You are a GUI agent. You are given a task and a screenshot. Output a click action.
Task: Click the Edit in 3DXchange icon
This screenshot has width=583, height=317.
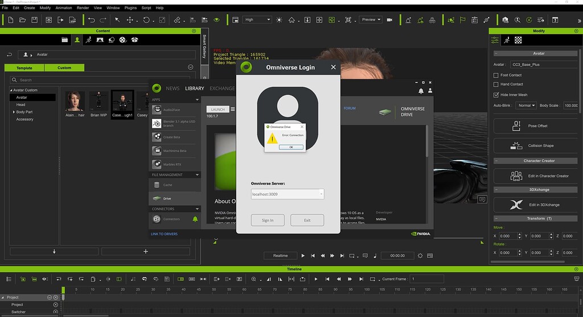(x=516, y=205)
